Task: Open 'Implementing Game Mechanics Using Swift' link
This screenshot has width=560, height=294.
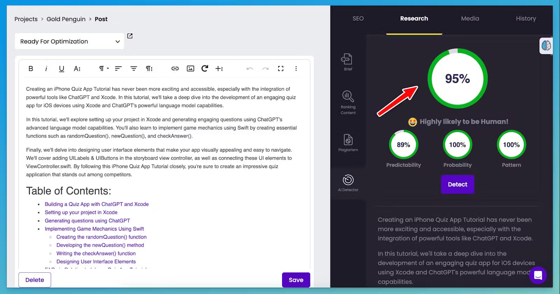Action: 94,229
